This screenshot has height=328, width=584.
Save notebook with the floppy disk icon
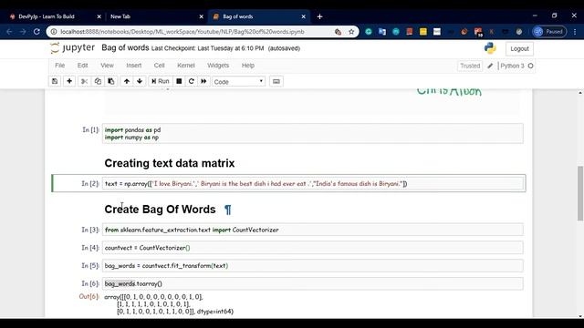coord(55,81)
